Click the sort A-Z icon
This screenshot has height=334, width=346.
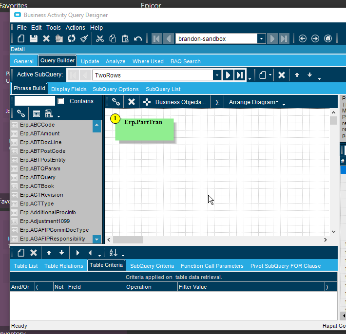pos(114,253)
